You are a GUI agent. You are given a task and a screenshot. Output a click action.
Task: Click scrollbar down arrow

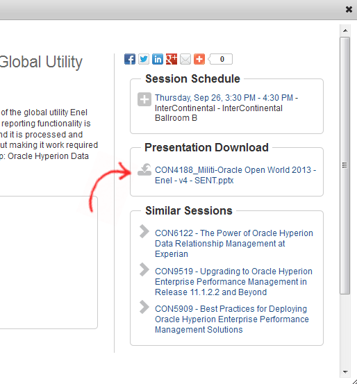345,372
